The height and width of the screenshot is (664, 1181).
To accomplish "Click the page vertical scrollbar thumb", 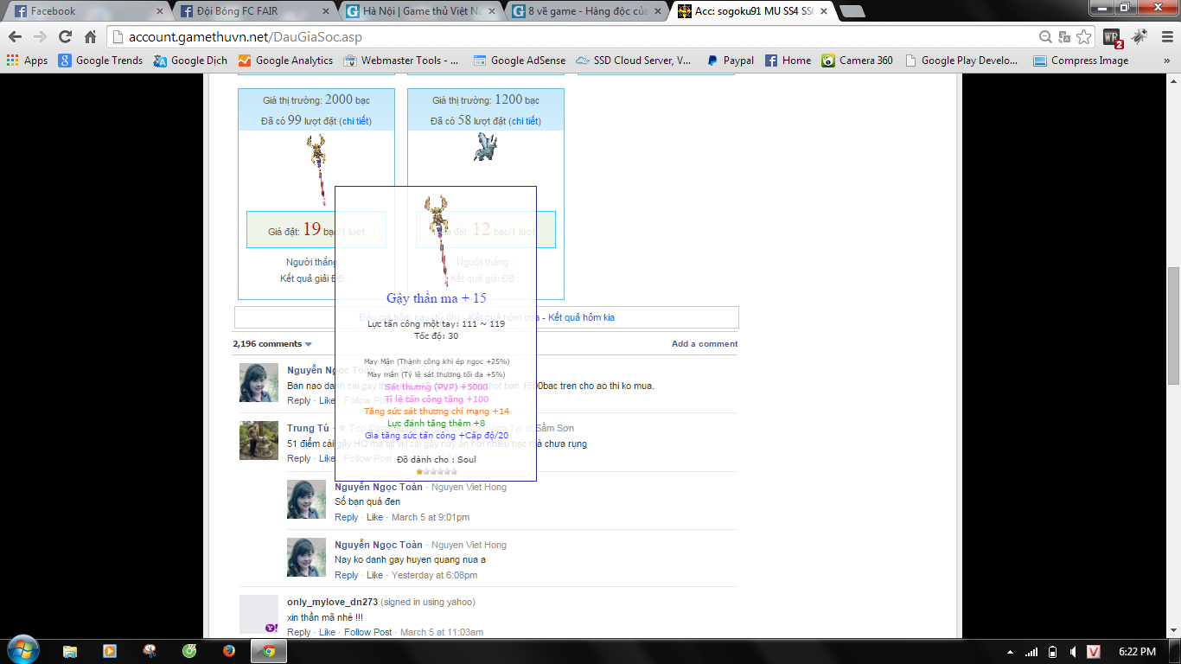I will (1173, 325).
